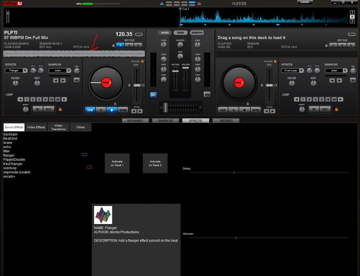Play previous sample on left deck sampler
360x276 pixels.
[56, 80]
